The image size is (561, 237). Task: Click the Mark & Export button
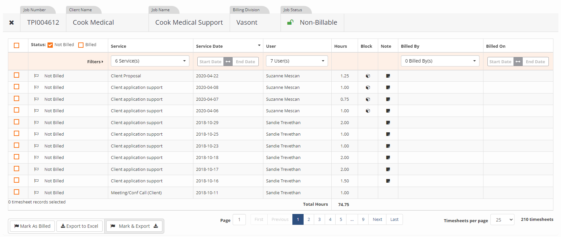click(134, 226)
